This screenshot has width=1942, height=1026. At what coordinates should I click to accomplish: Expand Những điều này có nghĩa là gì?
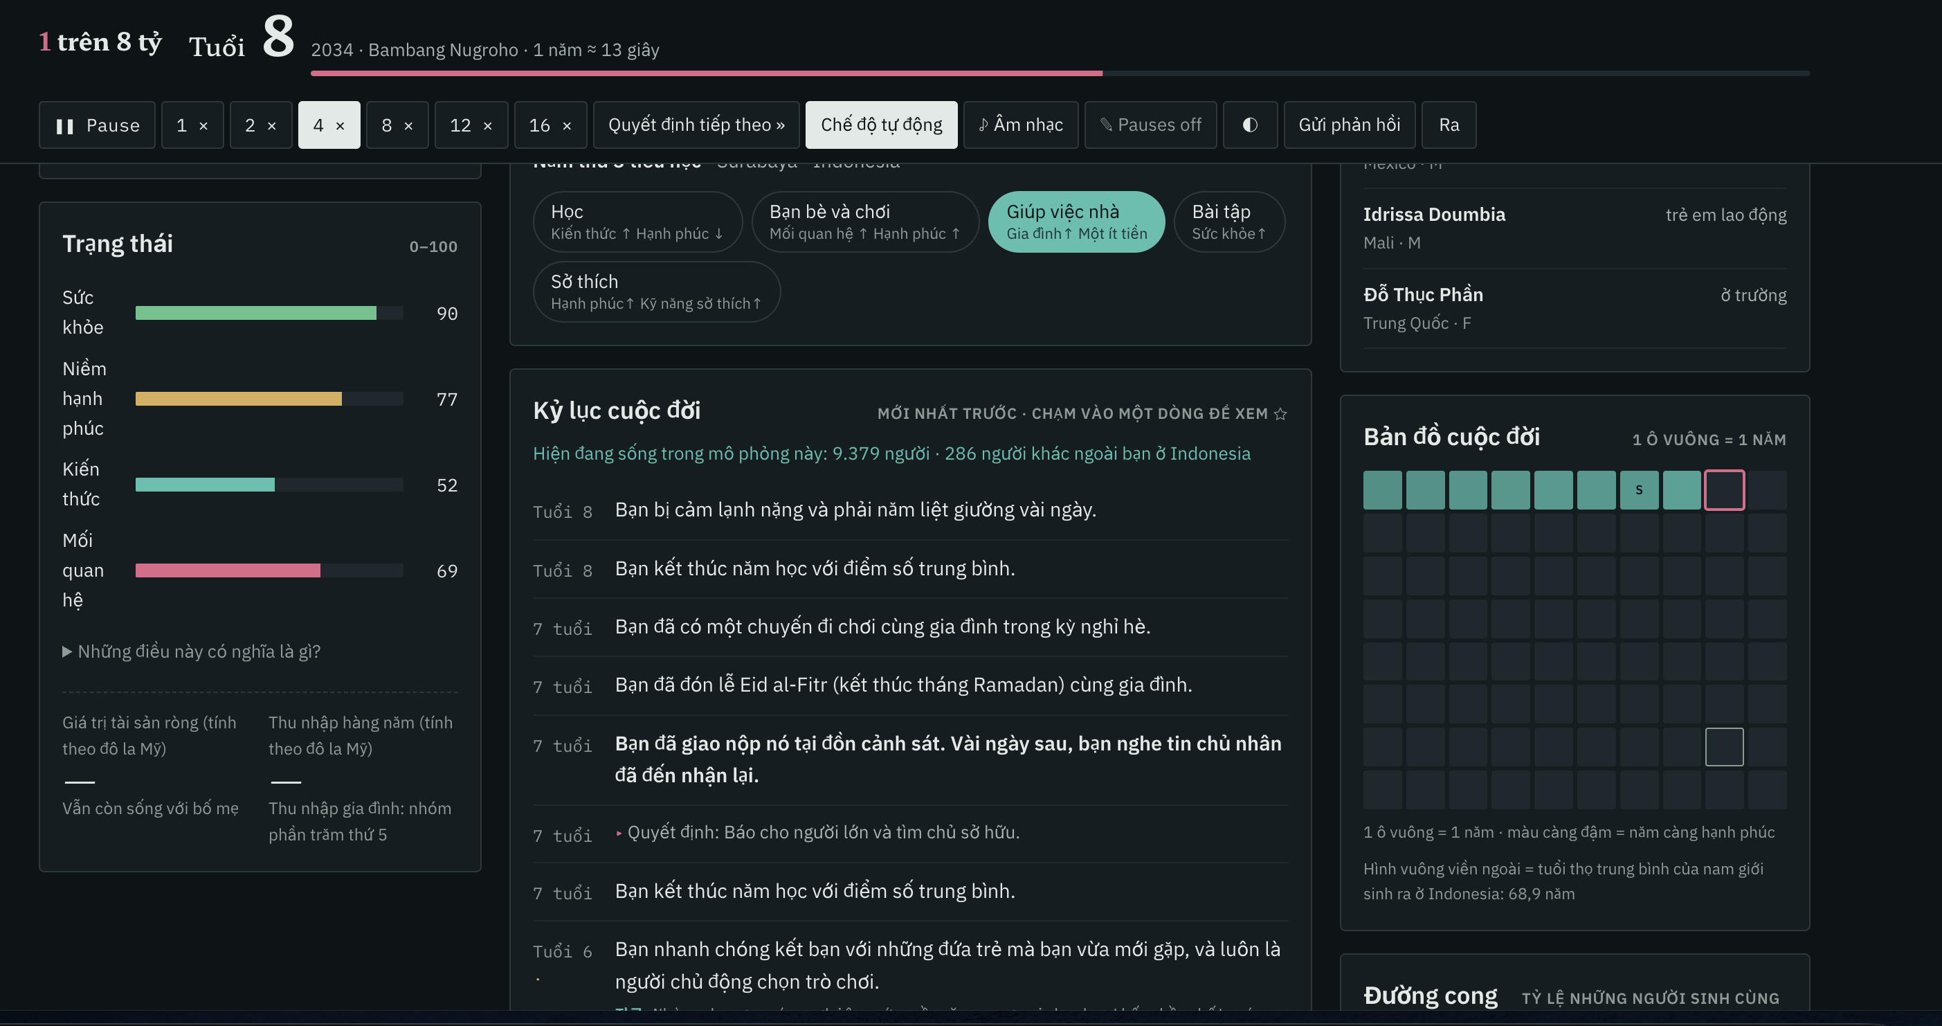pyautogui.click(x=192, y=651)
